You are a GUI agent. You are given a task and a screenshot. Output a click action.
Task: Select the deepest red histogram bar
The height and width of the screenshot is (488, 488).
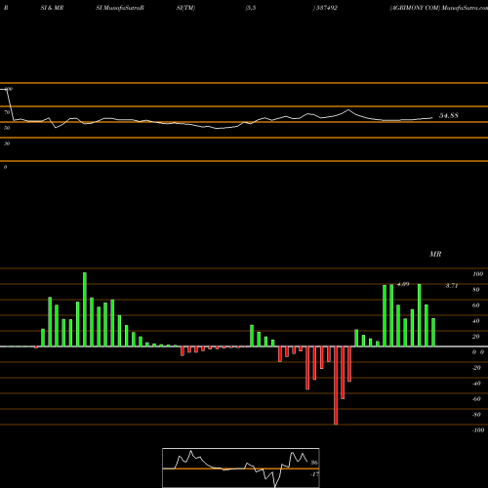point(336,386)
